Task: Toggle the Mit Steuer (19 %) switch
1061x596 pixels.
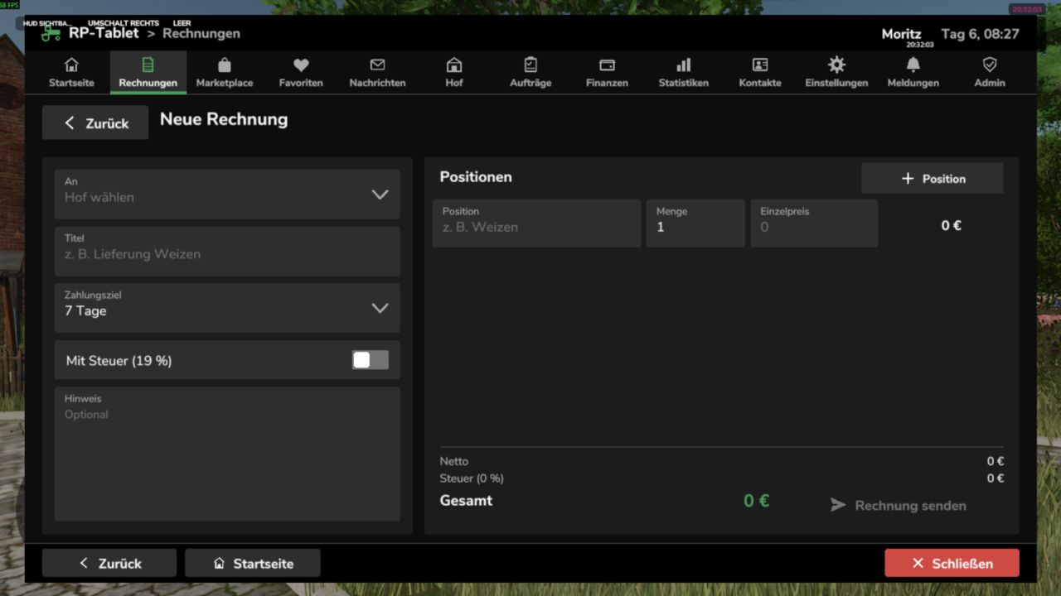Action: (370, 360)
